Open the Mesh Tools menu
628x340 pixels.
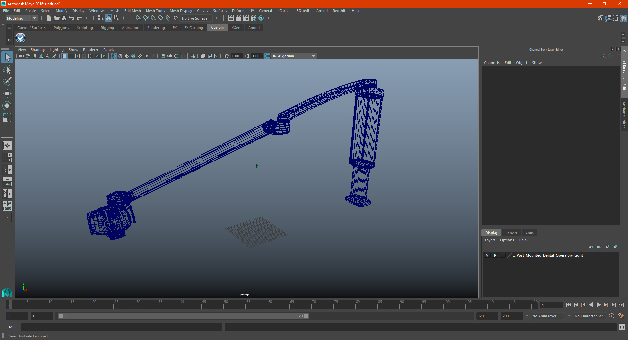(155, 11)
